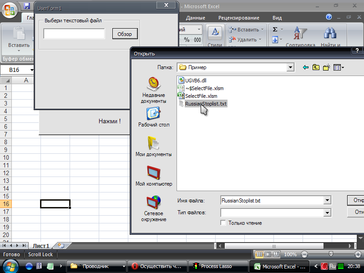This screenshot has width=364, height=273.
Task: Check the Только чтение checkbox
Action: (x=223, y=223)
